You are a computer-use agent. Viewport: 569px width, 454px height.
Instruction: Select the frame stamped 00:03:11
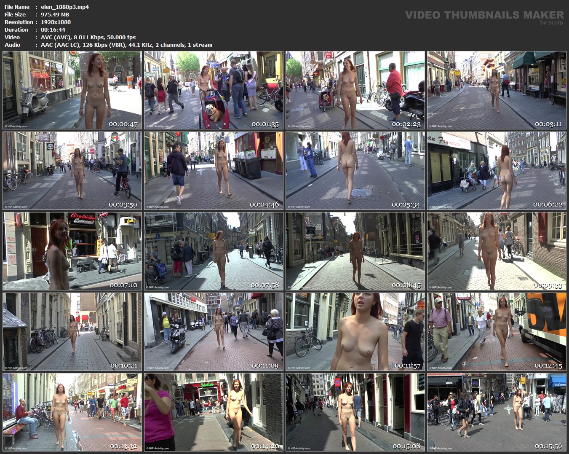coord(497,90)
